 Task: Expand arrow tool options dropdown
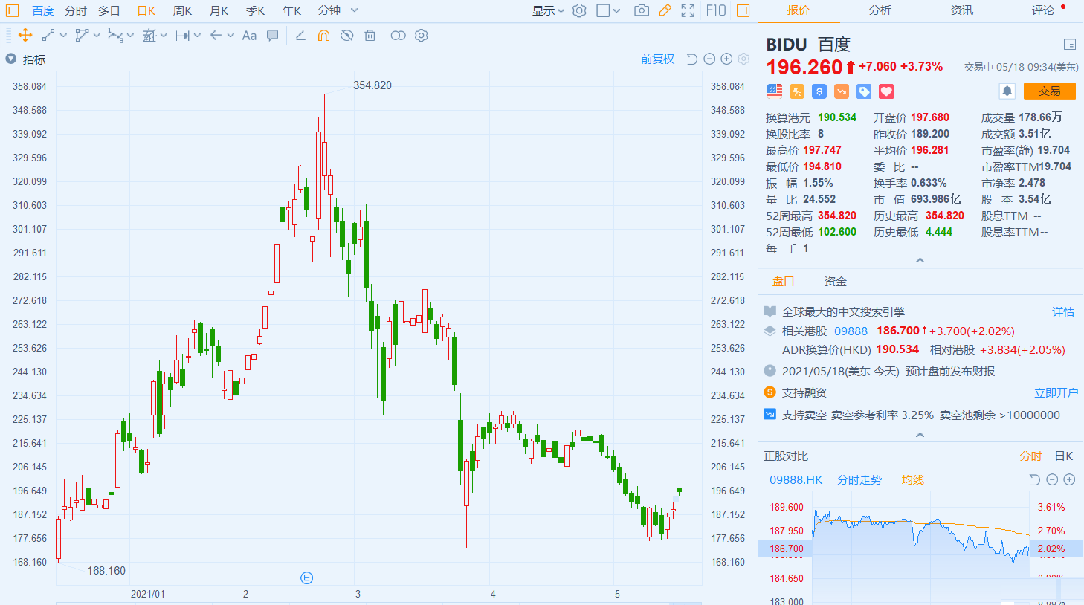[230, 35]
